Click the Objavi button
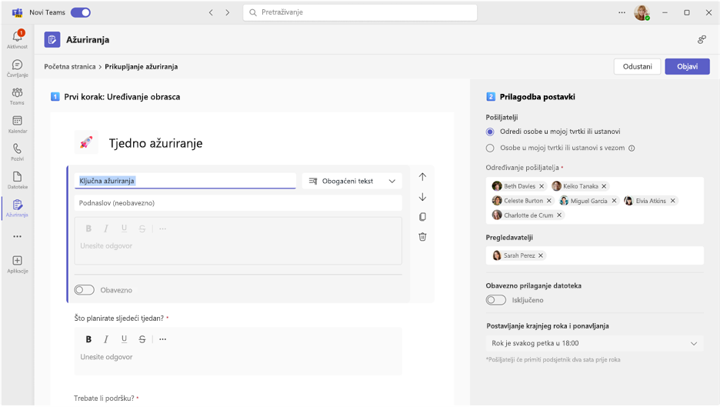Screen dimensions: 720x407 687,67
